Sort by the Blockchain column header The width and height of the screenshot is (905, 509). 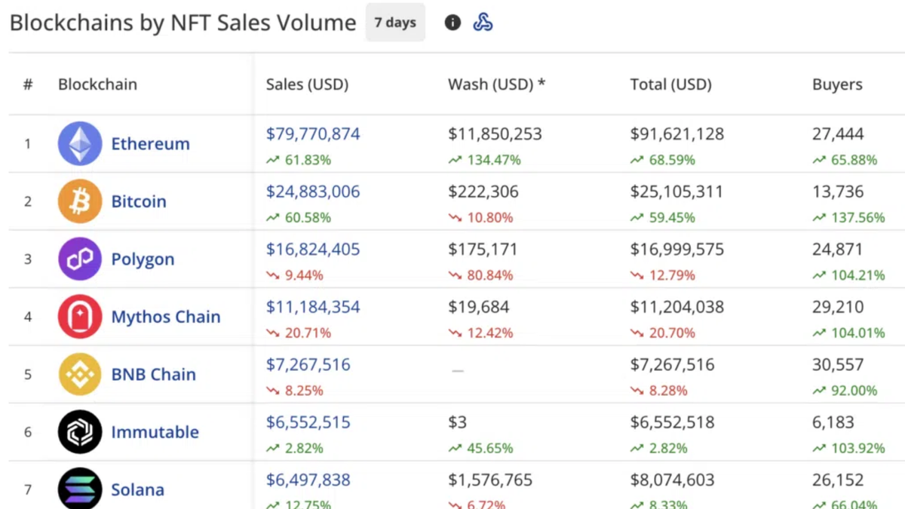click(x=97, y=84)
